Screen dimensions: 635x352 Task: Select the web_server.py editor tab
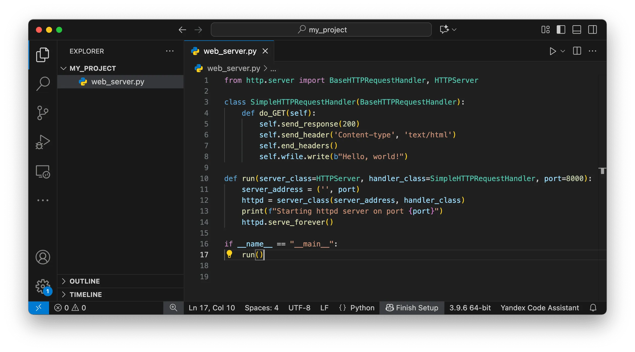click(230, 51)
